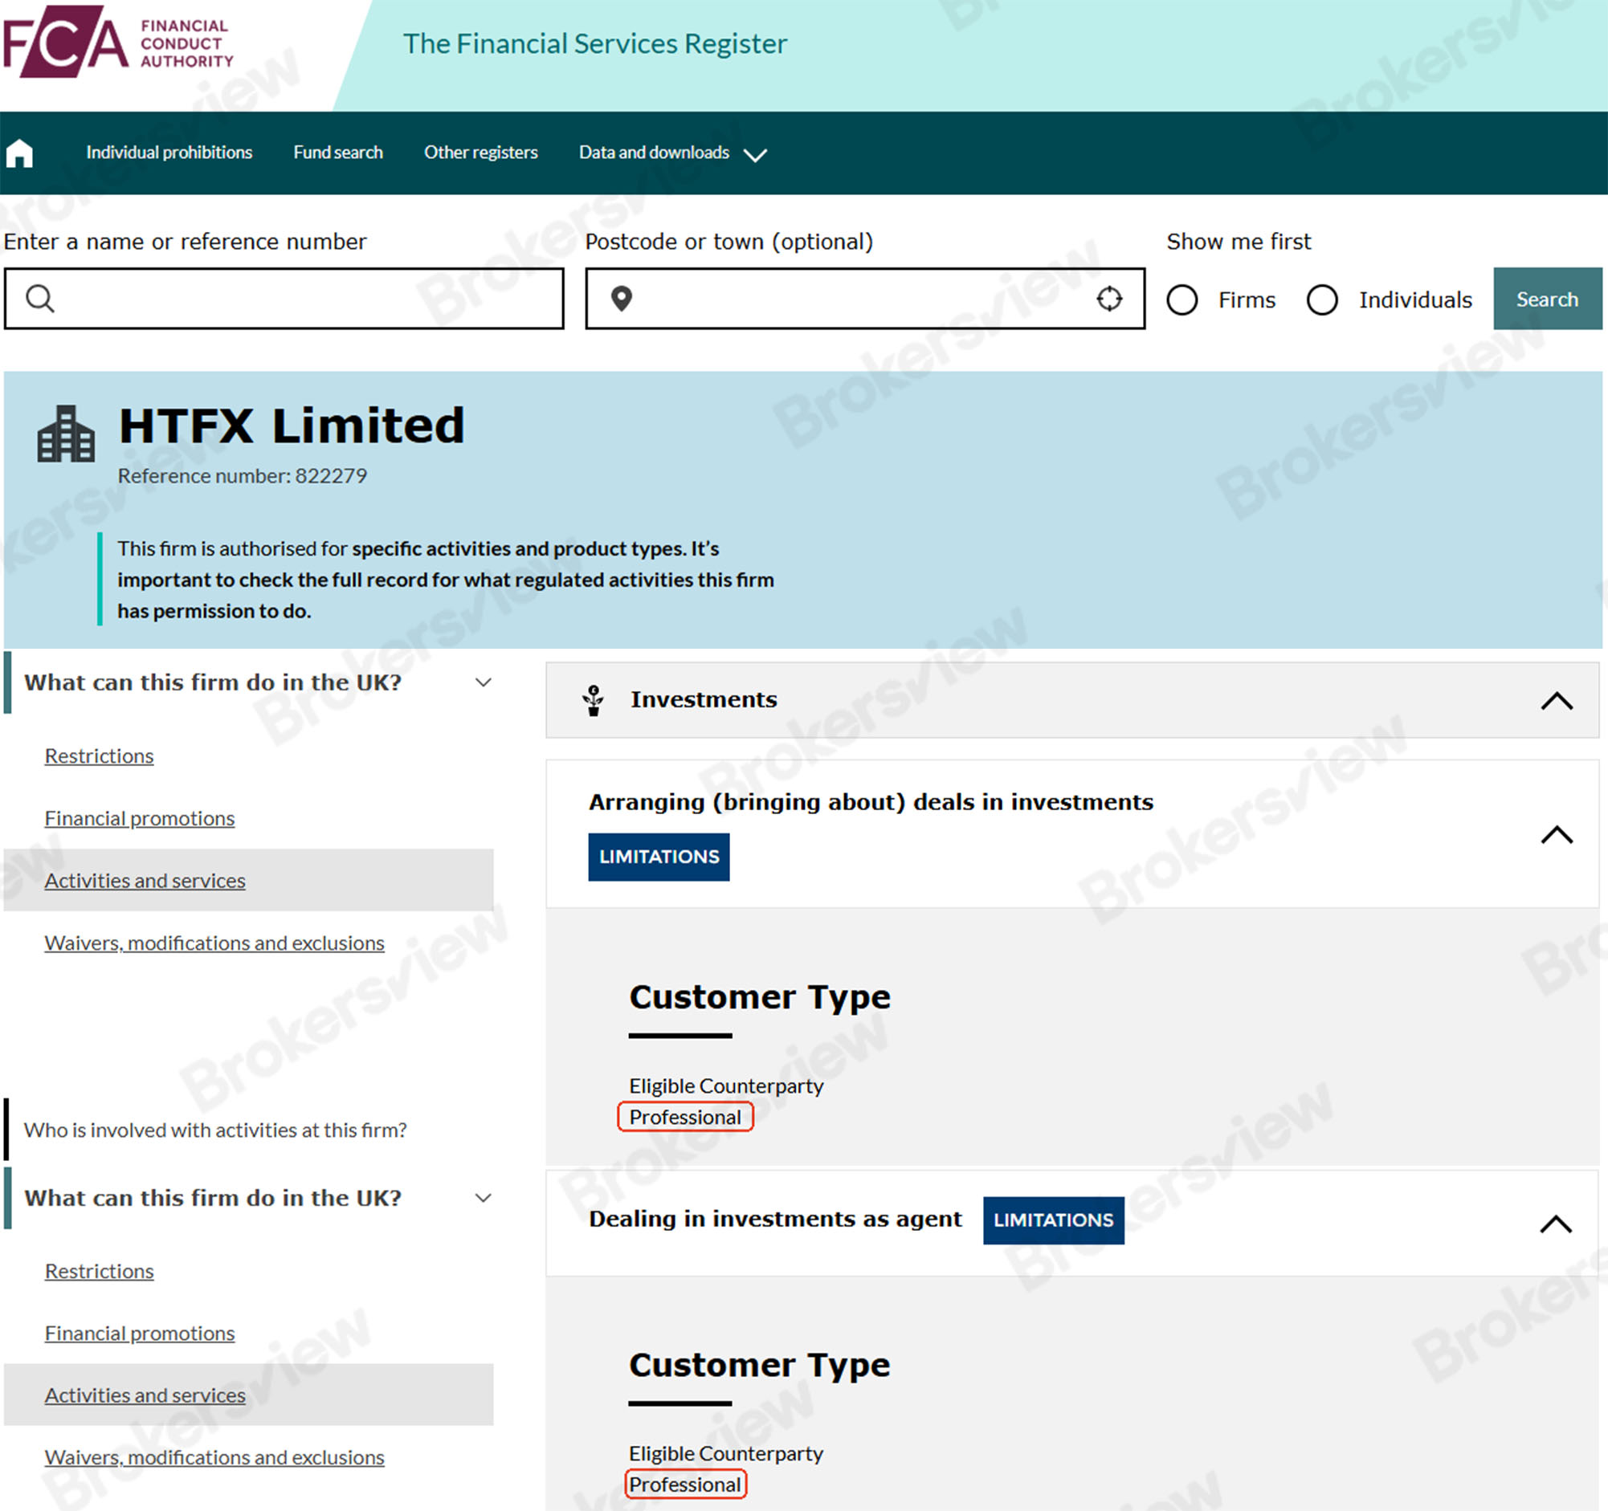This screenshot has height=1511, width=1608.
Task: Select the Individuals radio button
Action: click(x=1322, y=300)
